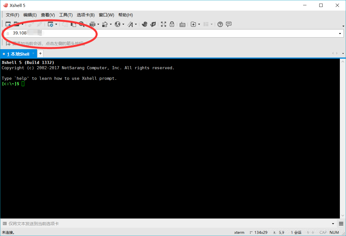Expand the globe encoding dropdown arrow
The image size is (346, 236).
coord(123,24)
